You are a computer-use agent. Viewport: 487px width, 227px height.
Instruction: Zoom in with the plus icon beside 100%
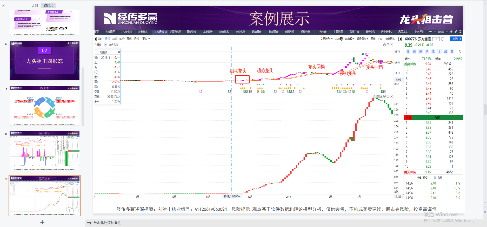click(x=447, y=32)
